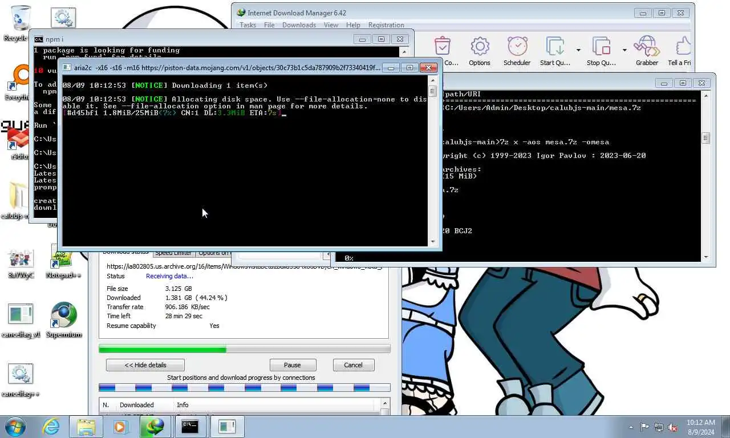Open the Scheduler clock icon in IDM
This screenshot has height=438, width=730.
[517, 51]
